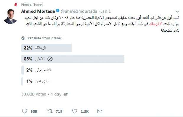183x117 pixels.
Task: Click the globe icon beside Translate
Action: click(23, 38)
